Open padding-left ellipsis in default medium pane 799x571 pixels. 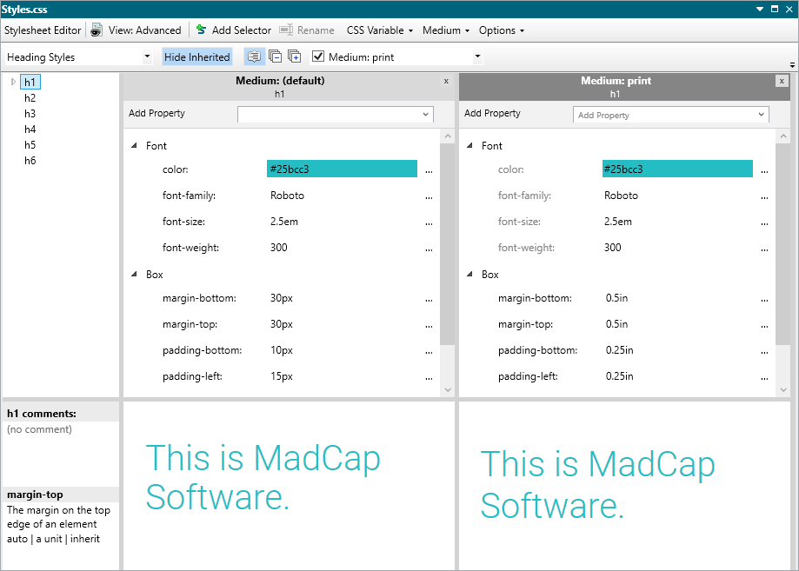point(429,377)
